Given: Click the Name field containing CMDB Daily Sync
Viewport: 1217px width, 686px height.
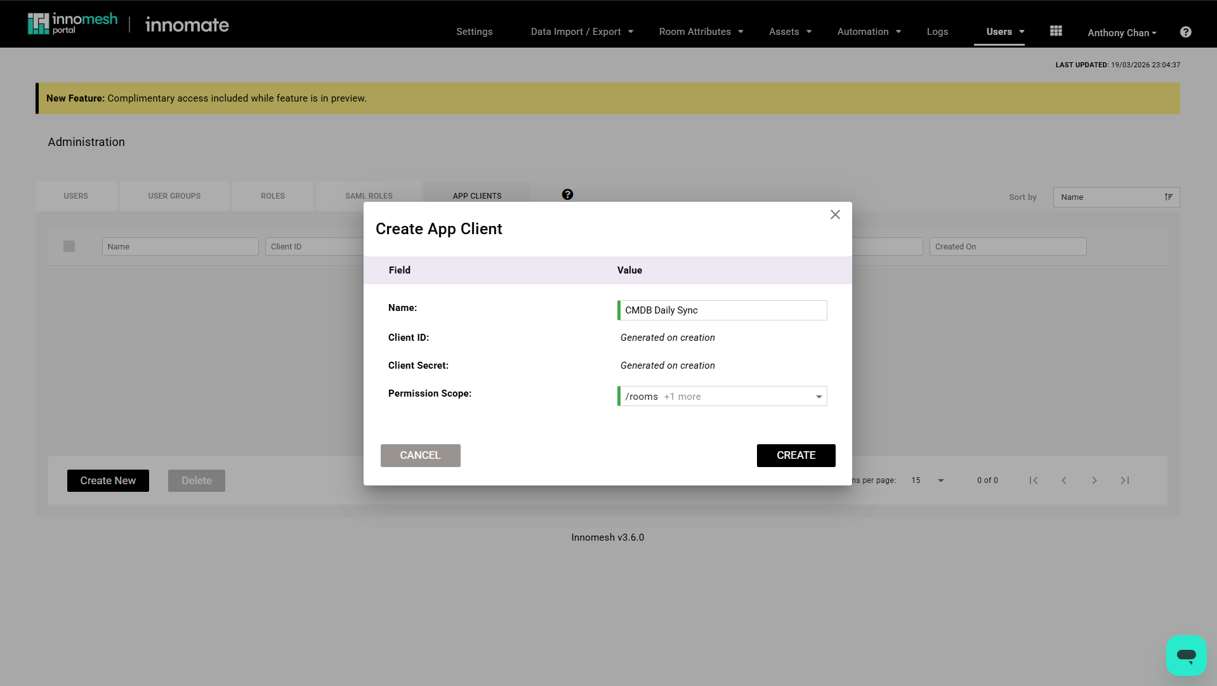Looking at the screenshot, I should [722, 310].
